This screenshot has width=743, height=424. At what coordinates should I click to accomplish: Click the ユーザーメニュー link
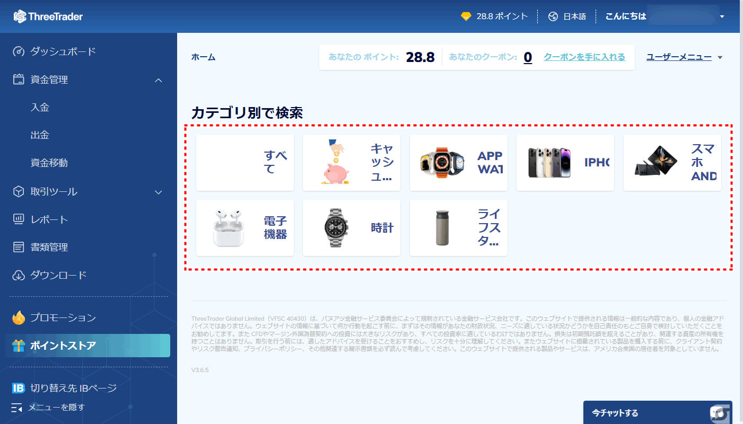pyautogui.click(x=679, y=57)
